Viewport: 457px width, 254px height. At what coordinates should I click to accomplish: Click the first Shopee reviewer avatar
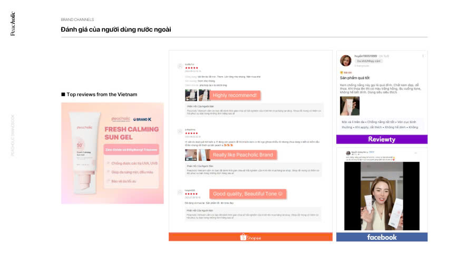click(x=180, y=66)
